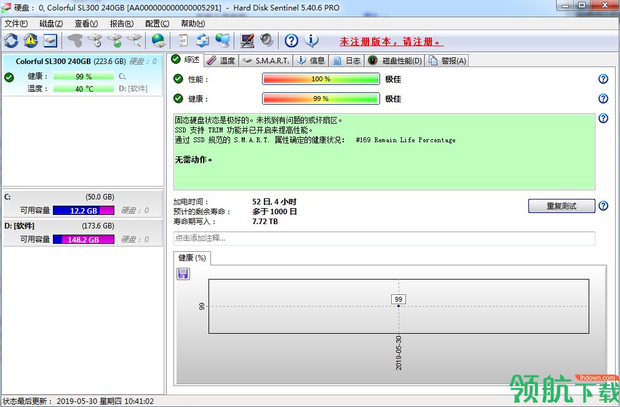Switch to the S.M.A.R.T. tab
Viewport: 620px width, 407px height.
(266, 60)
